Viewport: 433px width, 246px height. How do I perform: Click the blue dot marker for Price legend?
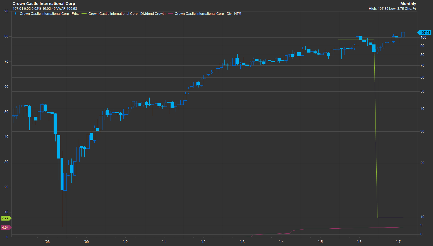coord(15,13)
